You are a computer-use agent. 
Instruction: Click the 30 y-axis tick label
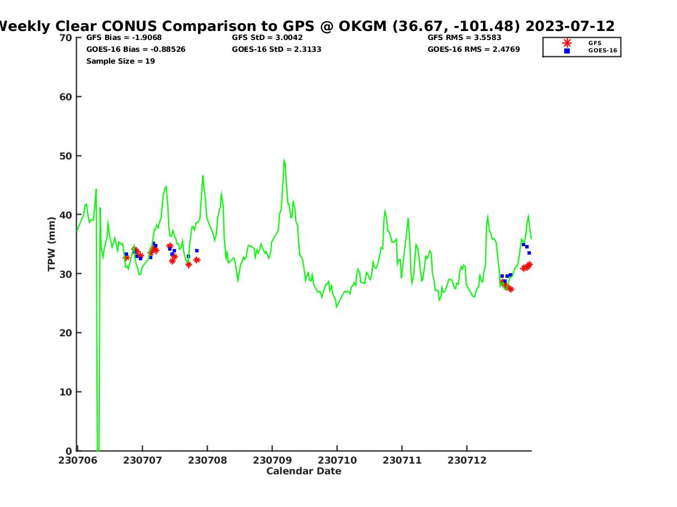pyautogui.click(x=66, y=274)
